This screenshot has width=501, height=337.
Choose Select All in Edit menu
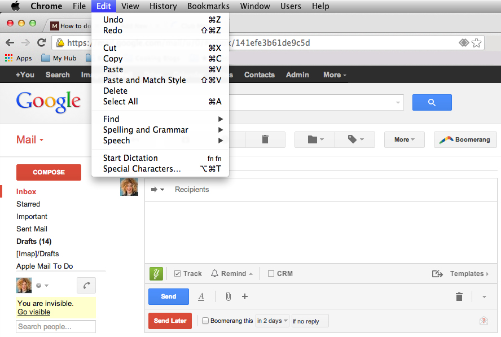pyautogui.click(x=160, y=102)
